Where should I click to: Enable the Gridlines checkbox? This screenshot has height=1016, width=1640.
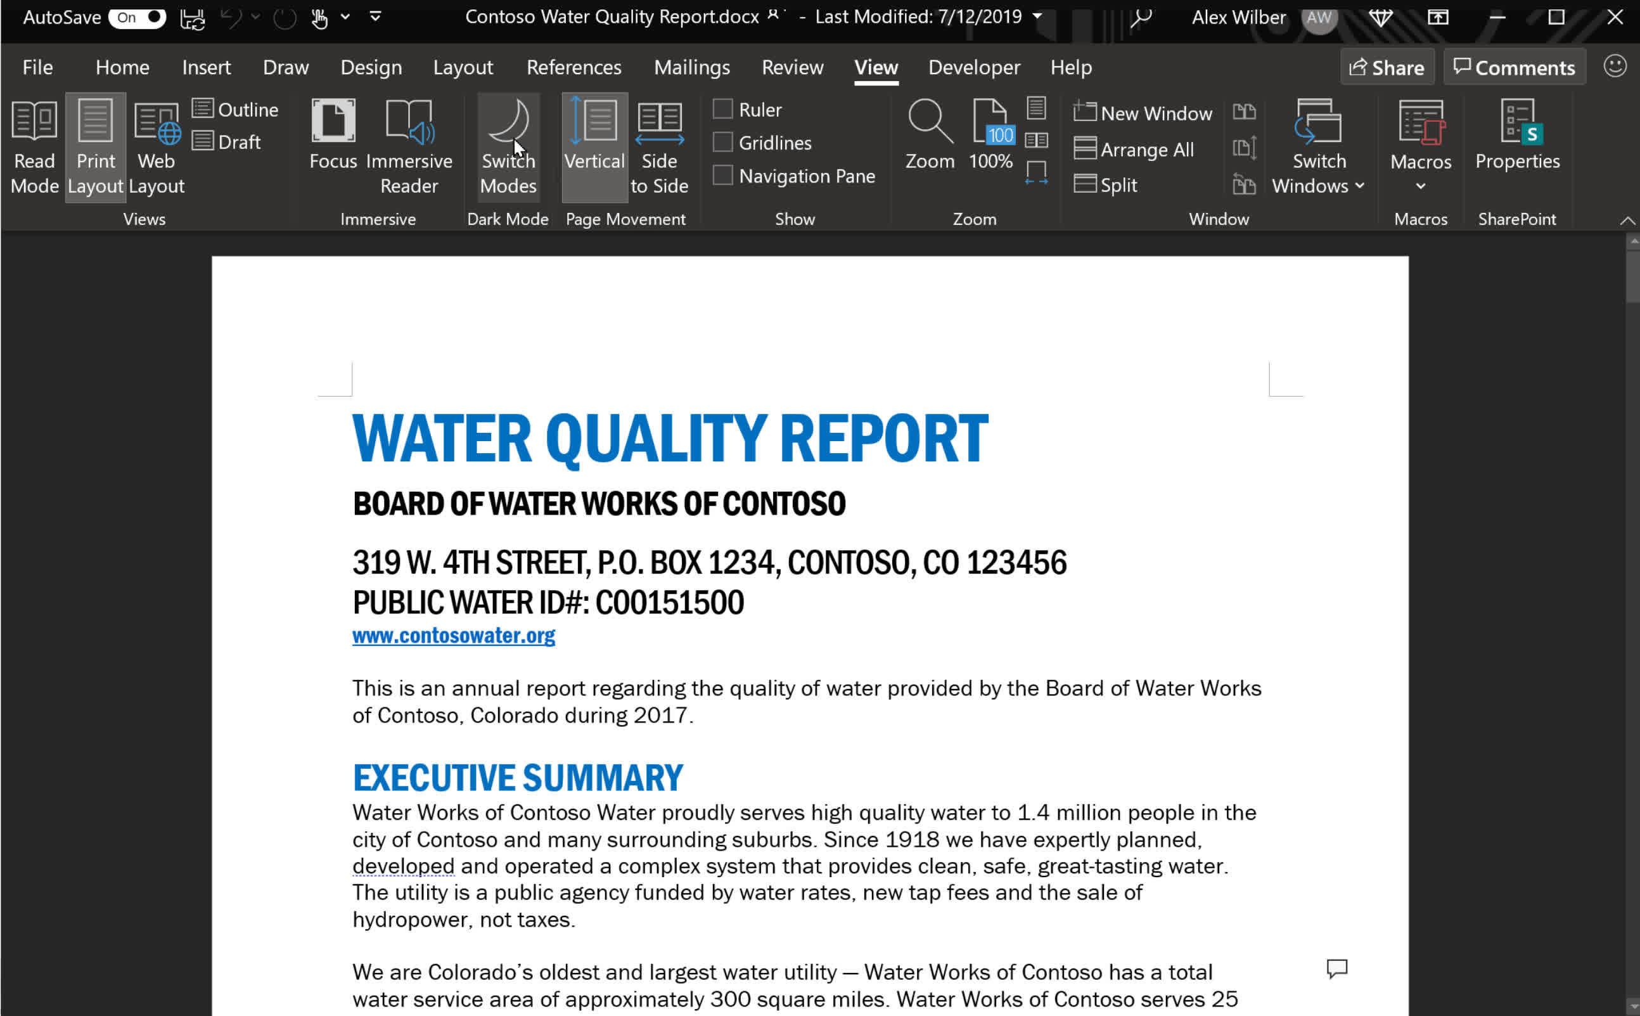723,142
